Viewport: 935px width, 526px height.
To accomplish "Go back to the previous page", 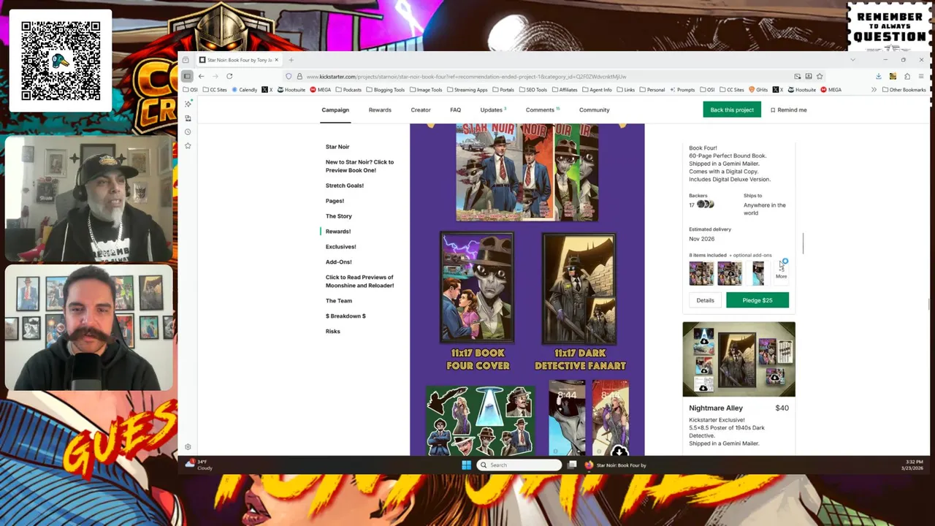I will 202,76.
